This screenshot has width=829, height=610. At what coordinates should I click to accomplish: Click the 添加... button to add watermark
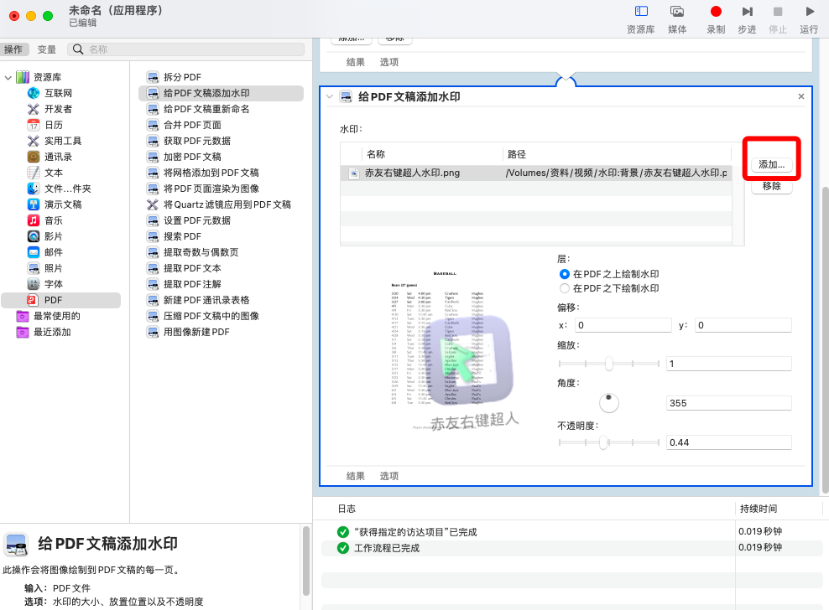[772, 163]
